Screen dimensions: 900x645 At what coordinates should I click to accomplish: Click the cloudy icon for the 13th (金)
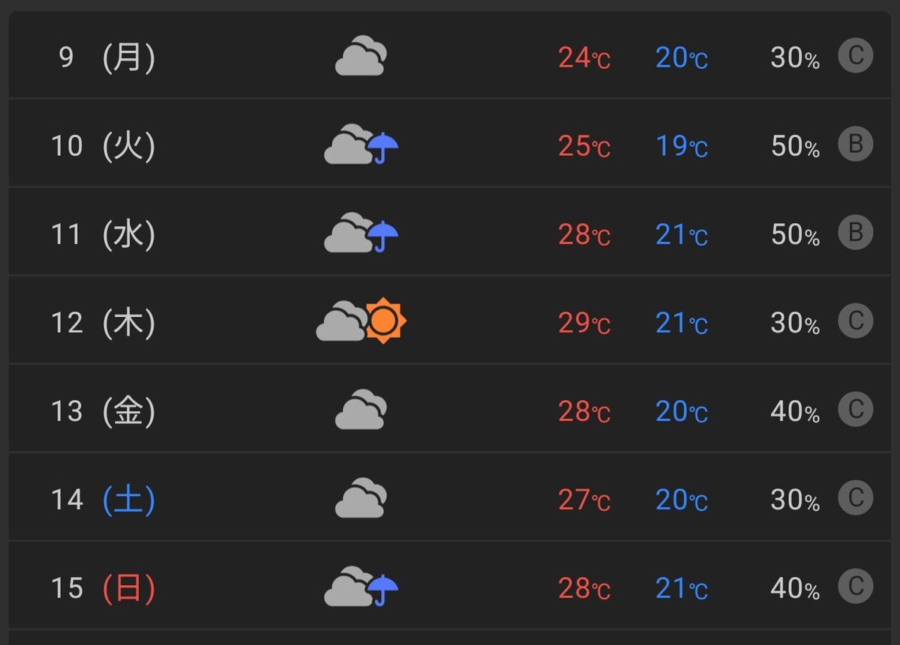coord(361,410)
